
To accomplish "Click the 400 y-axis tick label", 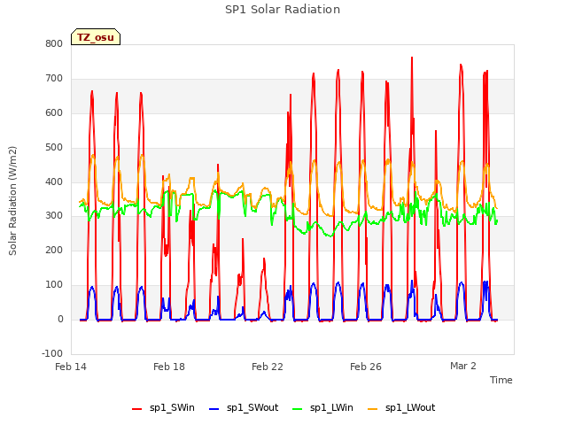I will (x=54, y=182).
